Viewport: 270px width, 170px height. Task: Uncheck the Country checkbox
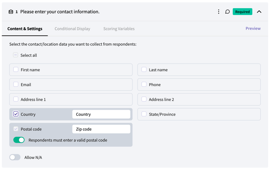click(x=16, y=114)
